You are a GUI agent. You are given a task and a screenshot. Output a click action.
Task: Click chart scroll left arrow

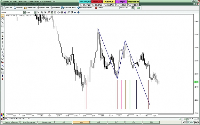click(180, 119)
